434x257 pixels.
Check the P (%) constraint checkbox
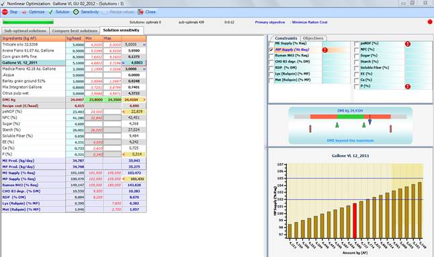point(357,87)
